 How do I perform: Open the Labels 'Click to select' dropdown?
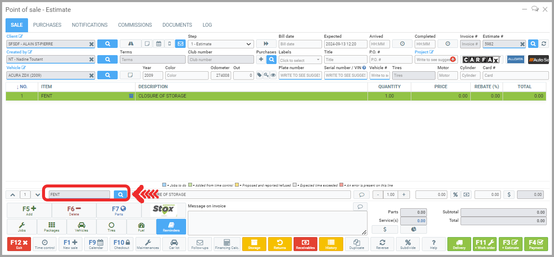coord(300,60)
